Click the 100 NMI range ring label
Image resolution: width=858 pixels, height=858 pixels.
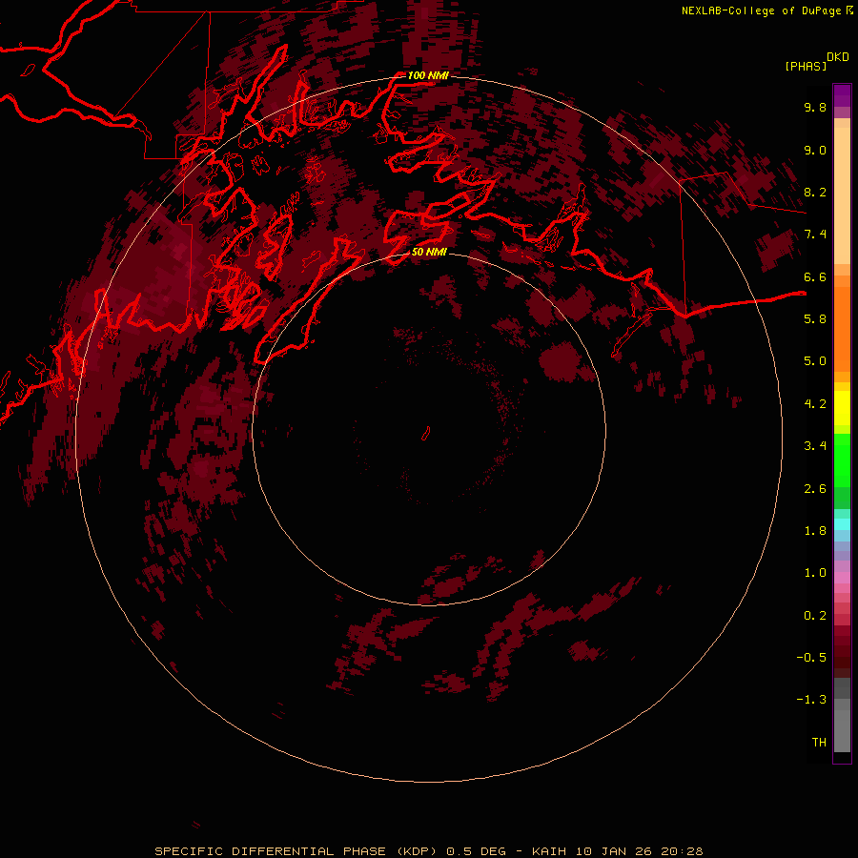428,75
